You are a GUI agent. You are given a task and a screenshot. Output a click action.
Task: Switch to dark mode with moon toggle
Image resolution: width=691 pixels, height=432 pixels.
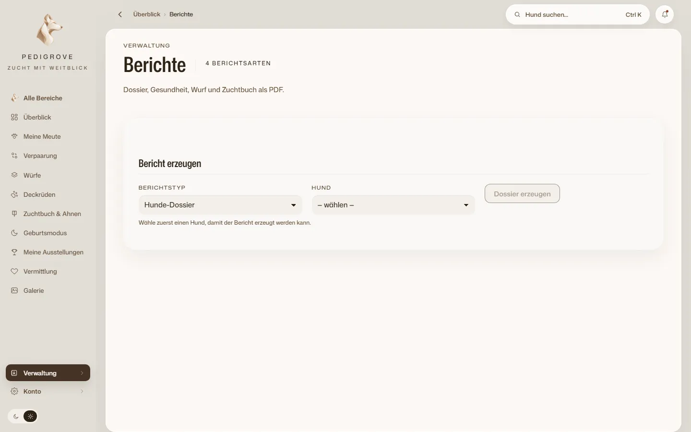point(16,416)
